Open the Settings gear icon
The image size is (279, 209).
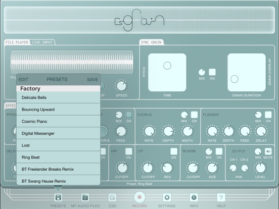tap(167, 197)
